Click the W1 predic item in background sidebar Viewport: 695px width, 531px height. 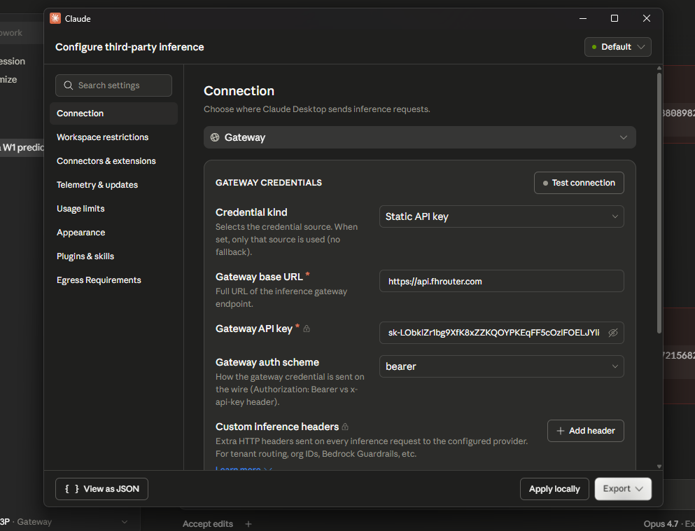tap(22, 147)
